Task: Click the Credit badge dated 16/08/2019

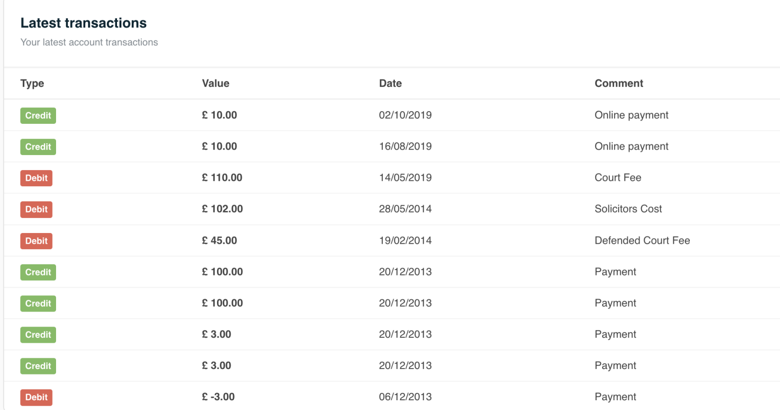Action: click(x=38, y=147)
